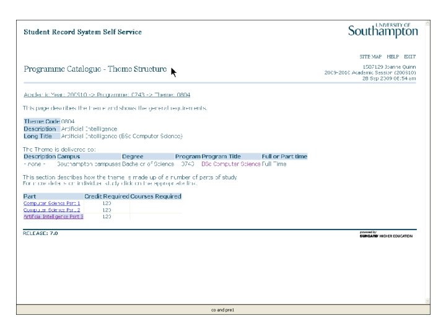Screen dimensions: 446x334
Task: Click the Theme Code value 0804
Action: click(x=68, y=122)
